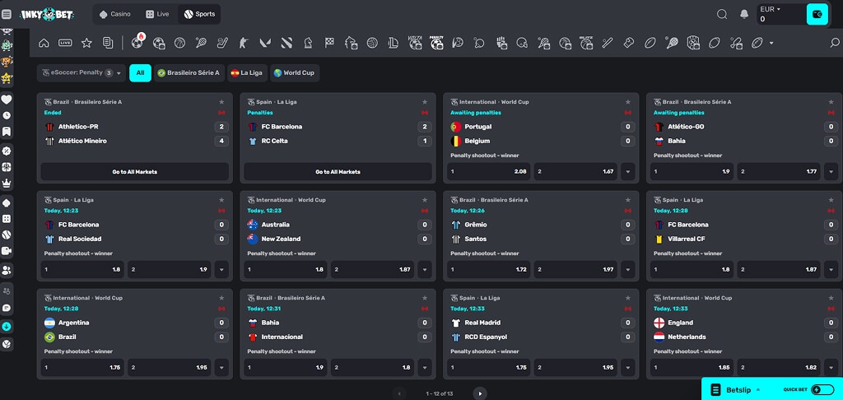
Task: Select the eSoccer Penalty icon
Action: (x=436, y=43)
